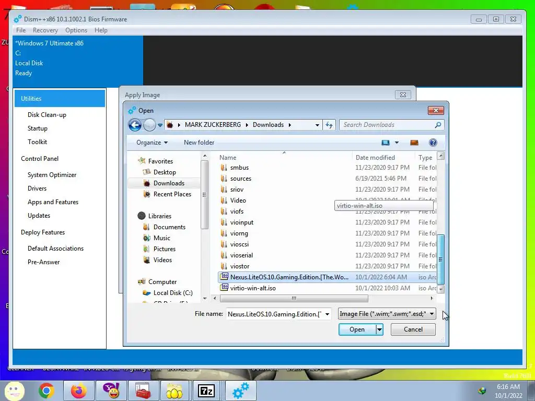Select the vioscsi folder icon

tap(224, 244)
